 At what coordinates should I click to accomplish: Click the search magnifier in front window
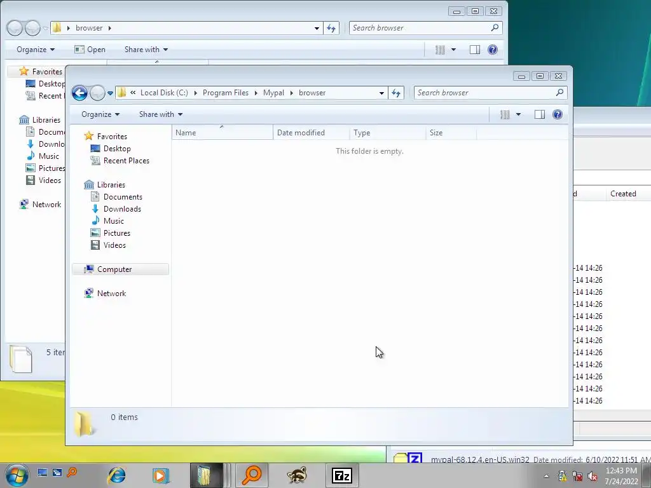tap(559, 93)
